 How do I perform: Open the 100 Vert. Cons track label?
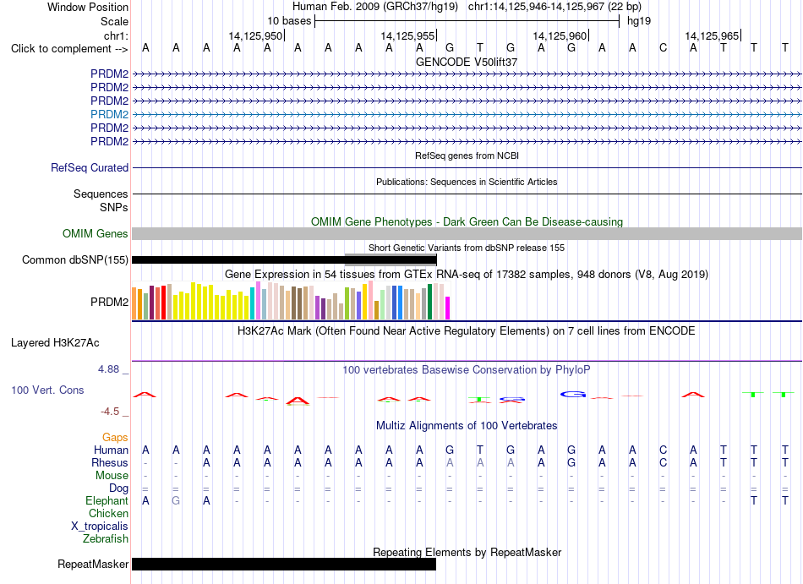point(47,390)
